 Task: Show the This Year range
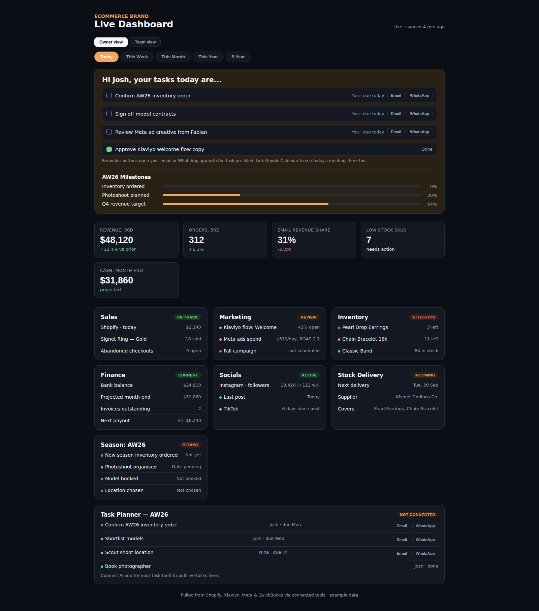pos(208,57)
